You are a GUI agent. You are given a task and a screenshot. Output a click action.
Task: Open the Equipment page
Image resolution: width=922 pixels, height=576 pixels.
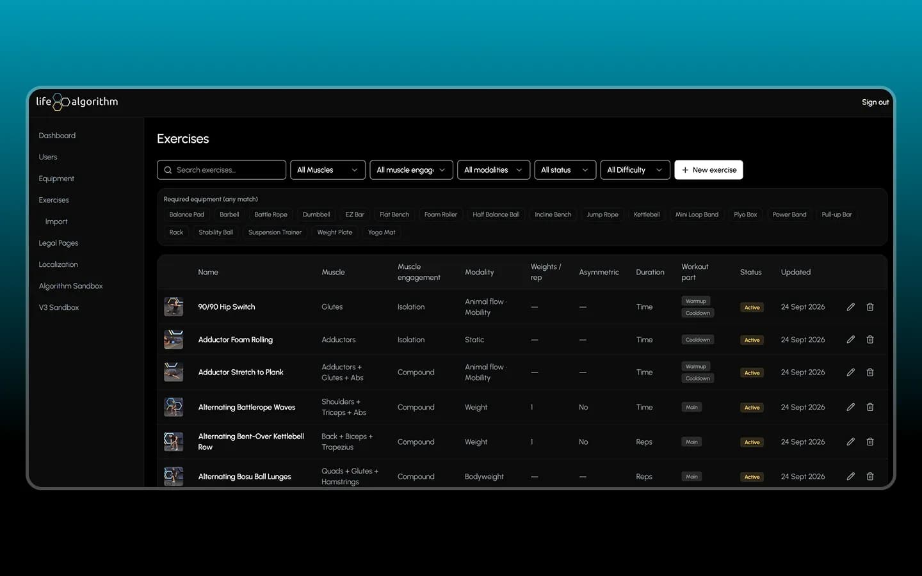pos(56,179)
